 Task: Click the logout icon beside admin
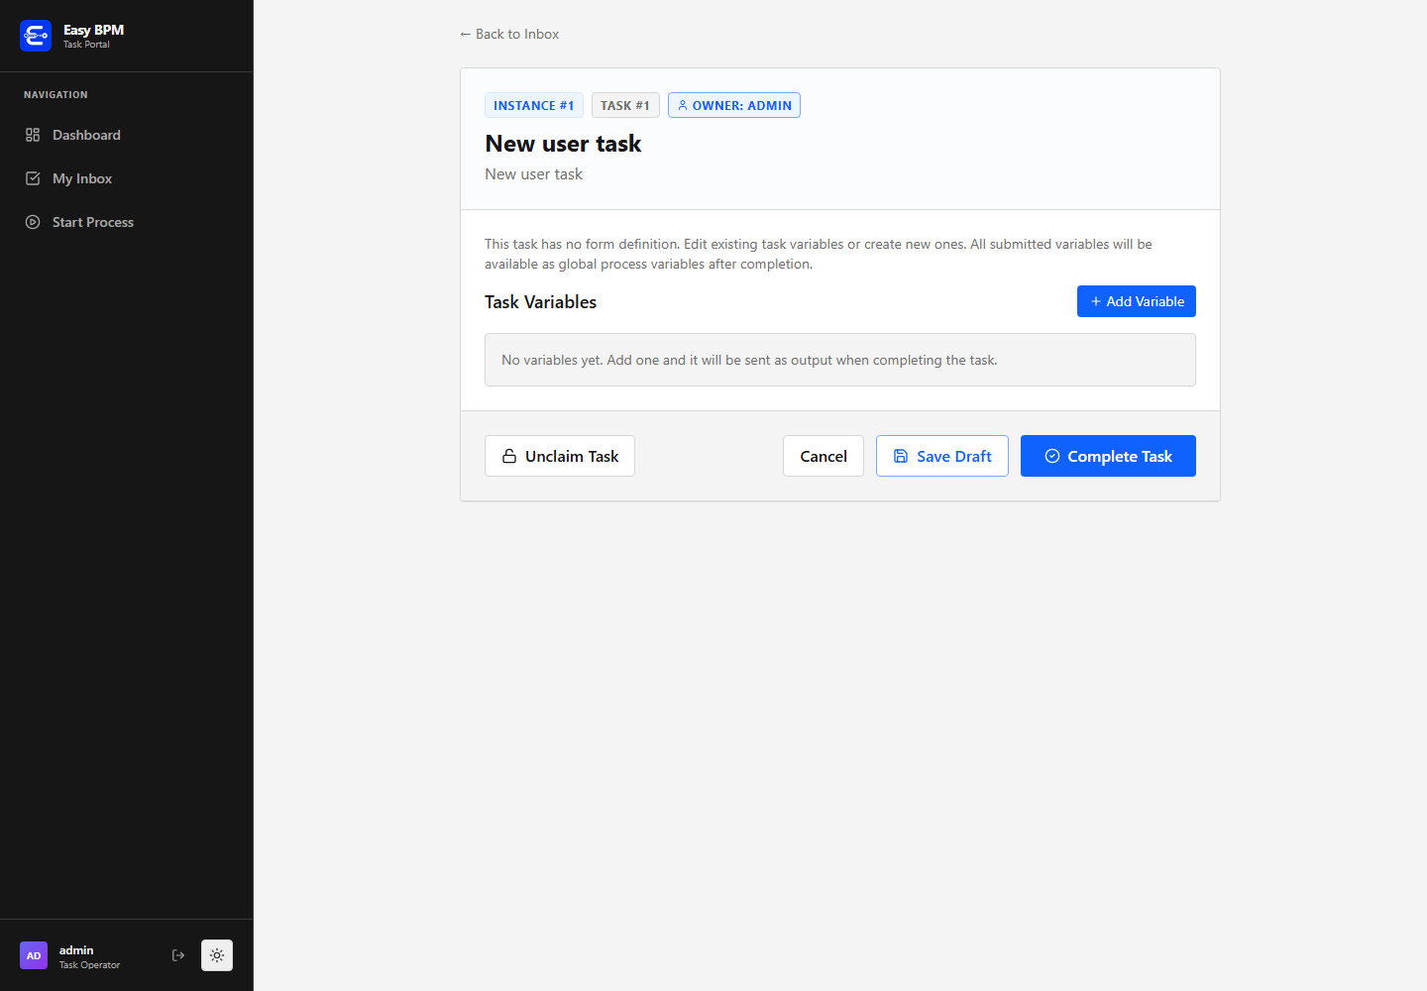(x=178, y=955)
